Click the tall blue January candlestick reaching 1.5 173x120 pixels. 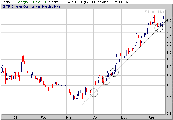pos(21,67)
